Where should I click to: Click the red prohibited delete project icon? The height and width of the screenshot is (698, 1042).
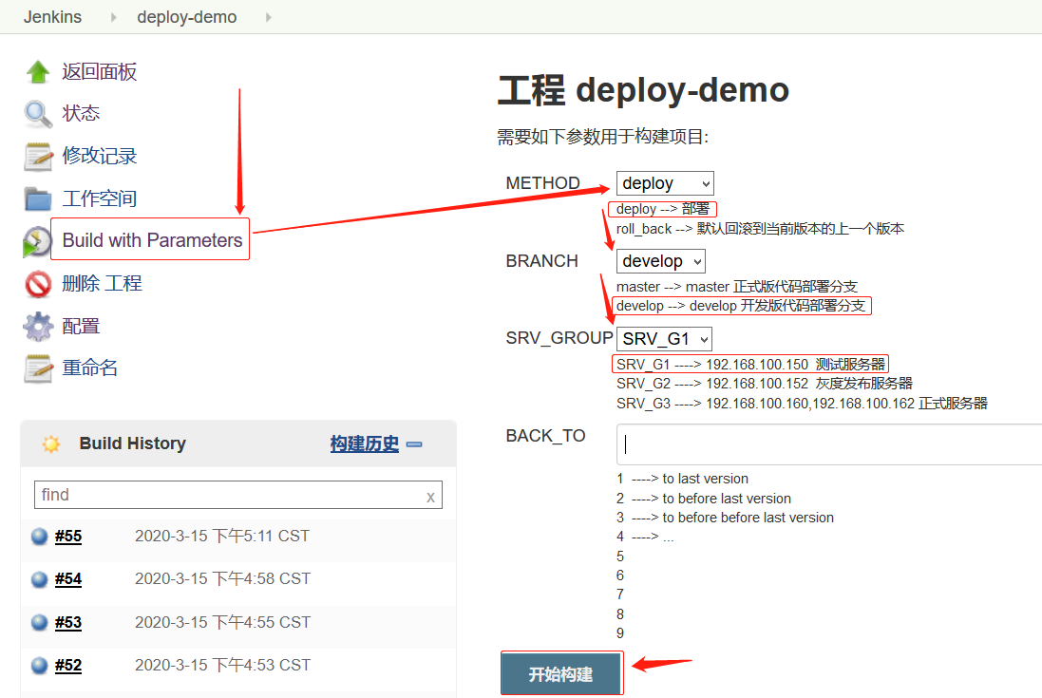[38, 284]
